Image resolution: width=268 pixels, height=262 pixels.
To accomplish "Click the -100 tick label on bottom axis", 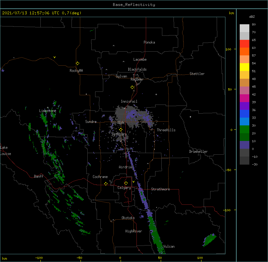I will tap(39, 258).
